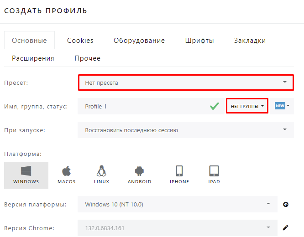The width and height of the screenshot is (304, 237).
Task: Open the Расширения tab
Action: coord(33,58)
